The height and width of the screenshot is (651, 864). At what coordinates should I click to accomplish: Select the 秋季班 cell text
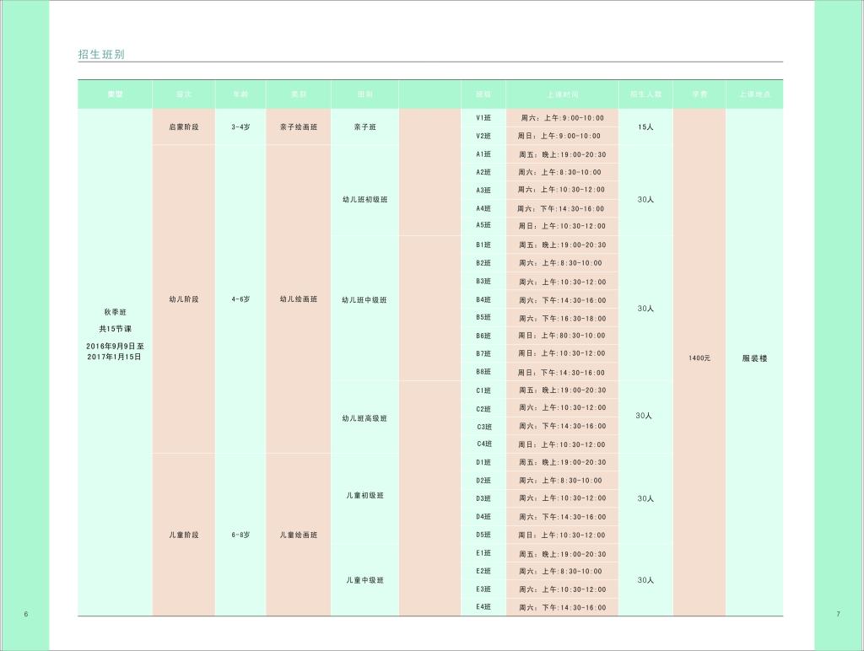(x=115, y=312)
